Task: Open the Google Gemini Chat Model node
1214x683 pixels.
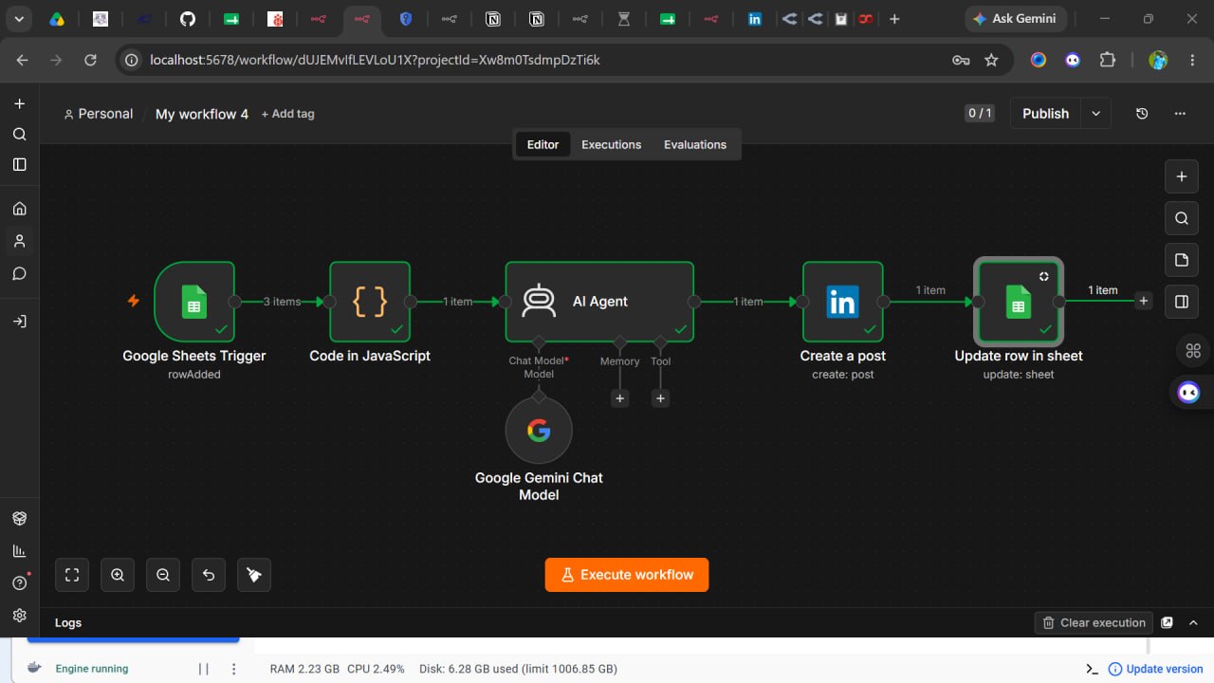Action: coord(539,431)
